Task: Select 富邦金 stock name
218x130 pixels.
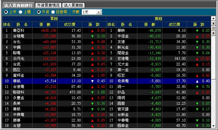Action: tap(19, 75)
